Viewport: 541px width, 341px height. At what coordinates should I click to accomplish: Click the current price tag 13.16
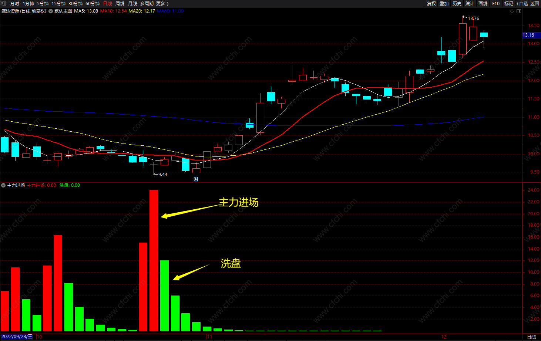point(531,35)
